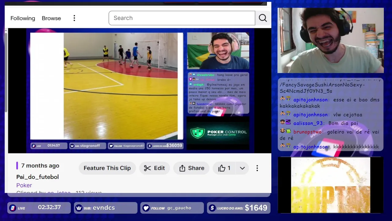Screen dimensions: 392x221
Task: Open the three-dot menu beside Browse
Action: [x=74, y=18]
